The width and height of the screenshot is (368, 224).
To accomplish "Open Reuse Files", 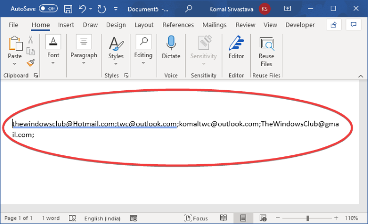I will [267, 51].
